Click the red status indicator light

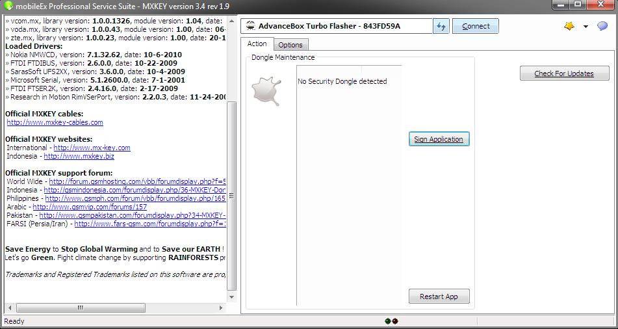pos(395,321)
